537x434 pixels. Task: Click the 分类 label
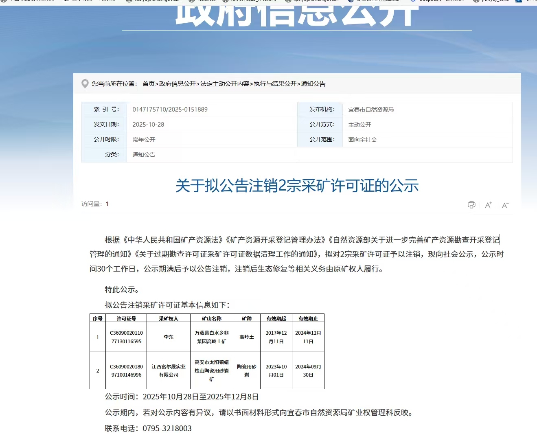coord(112,154)
